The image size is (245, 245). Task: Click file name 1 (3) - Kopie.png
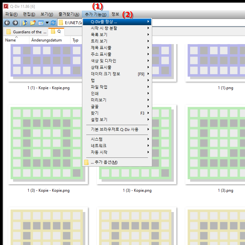pyautogui.click(x=137, y=190)
